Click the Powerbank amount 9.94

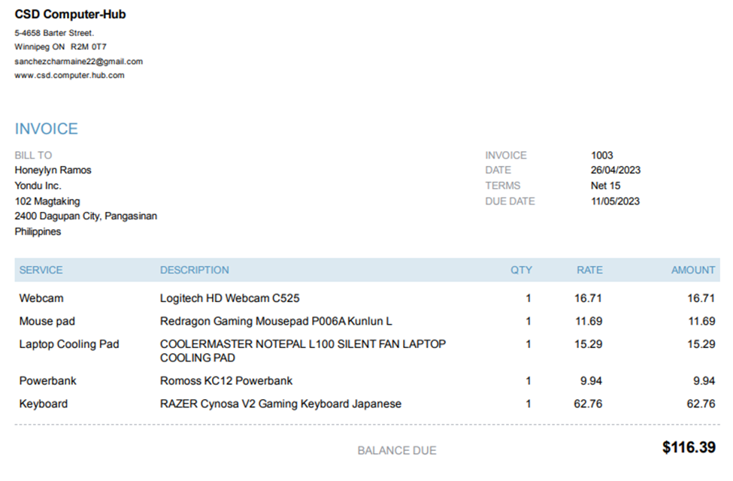point(704,381)
